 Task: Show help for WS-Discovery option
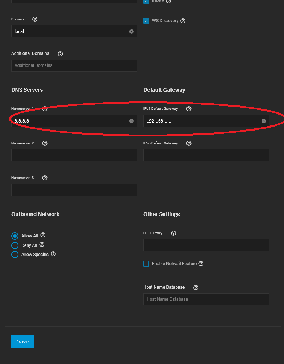183,21
